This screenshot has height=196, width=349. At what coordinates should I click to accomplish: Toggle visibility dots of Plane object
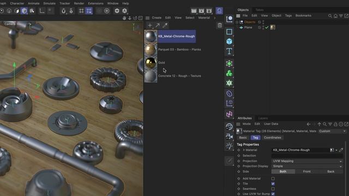263,28
